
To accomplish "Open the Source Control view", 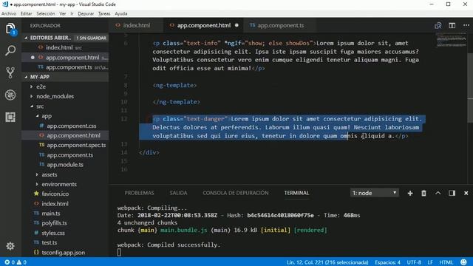I will [x=10, y=72].
